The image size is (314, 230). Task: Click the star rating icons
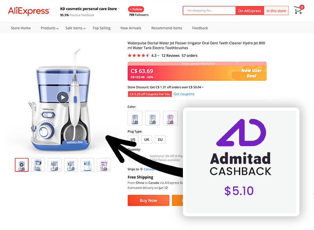(x=139, y=55)
